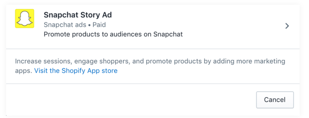Viewport: 309px width, 118px height.
Task: Tap the Snapchat logo thumbnail
Action: [25, 18]
